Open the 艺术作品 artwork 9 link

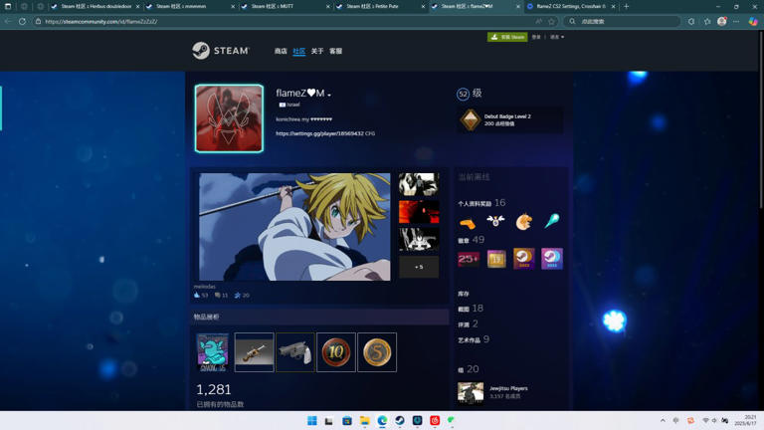(x=474, y=339)
